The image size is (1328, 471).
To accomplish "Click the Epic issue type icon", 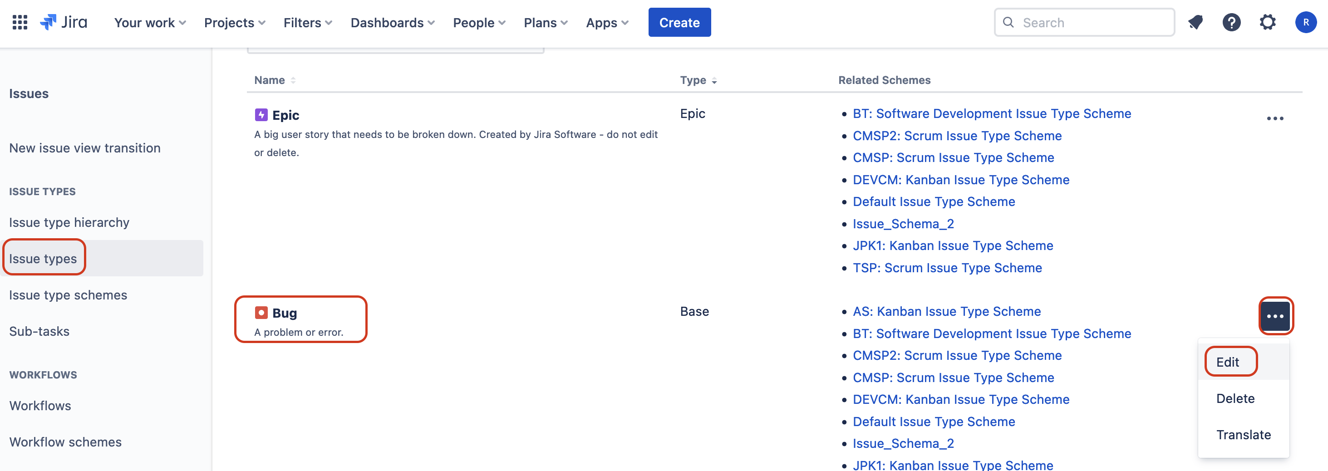I will point(261,114).
